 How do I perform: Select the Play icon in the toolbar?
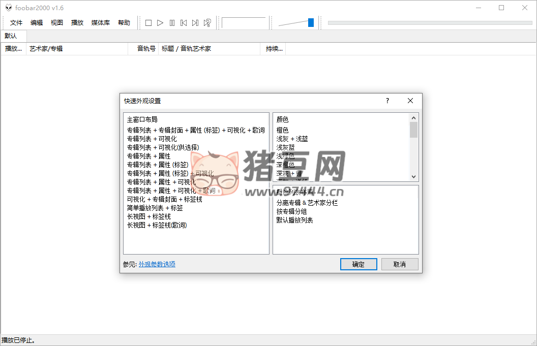pyautogui.click(x=160, y=22)
